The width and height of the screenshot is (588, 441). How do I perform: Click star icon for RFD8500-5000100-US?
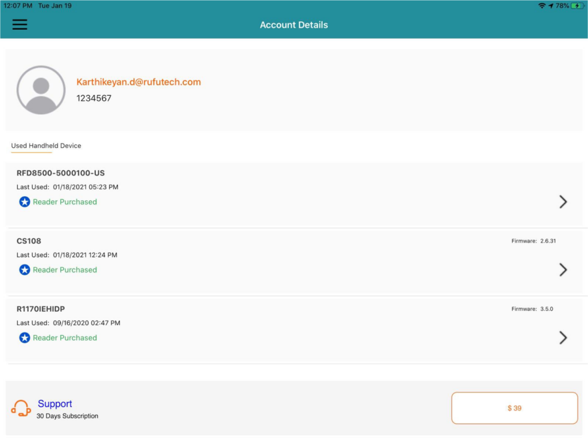pos(24,202)
